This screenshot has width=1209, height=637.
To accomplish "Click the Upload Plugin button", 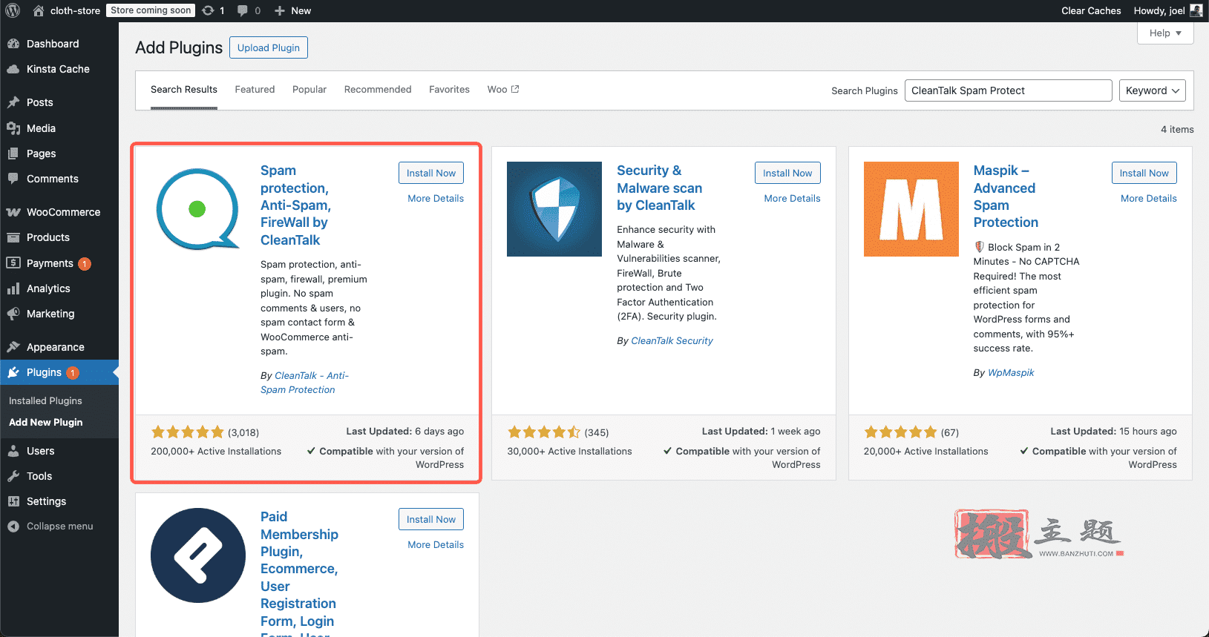I will pos(269,47).
